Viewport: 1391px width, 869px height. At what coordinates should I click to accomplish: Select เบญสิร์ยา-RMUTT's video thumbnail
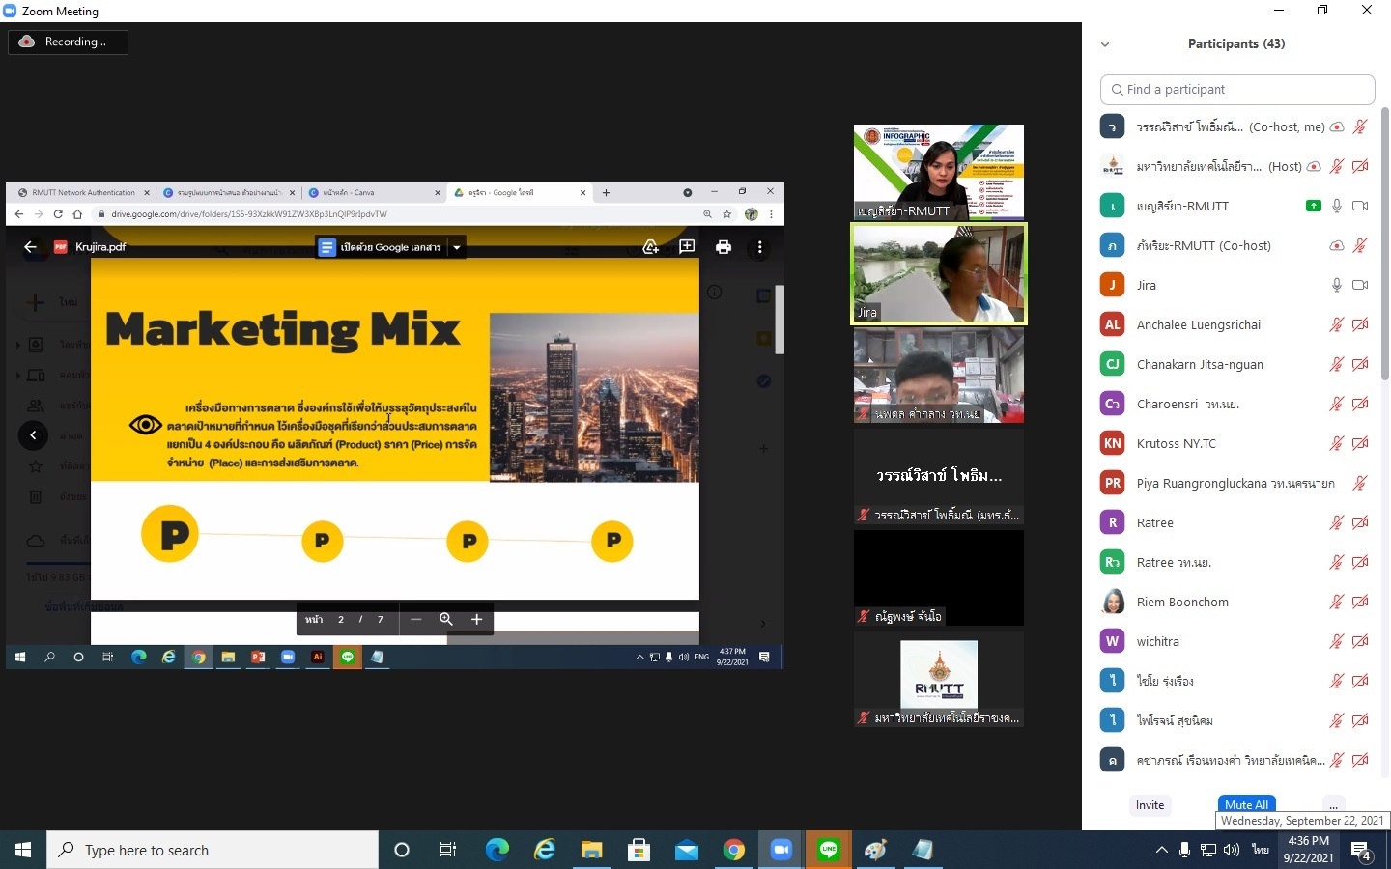tap(938, 172)
